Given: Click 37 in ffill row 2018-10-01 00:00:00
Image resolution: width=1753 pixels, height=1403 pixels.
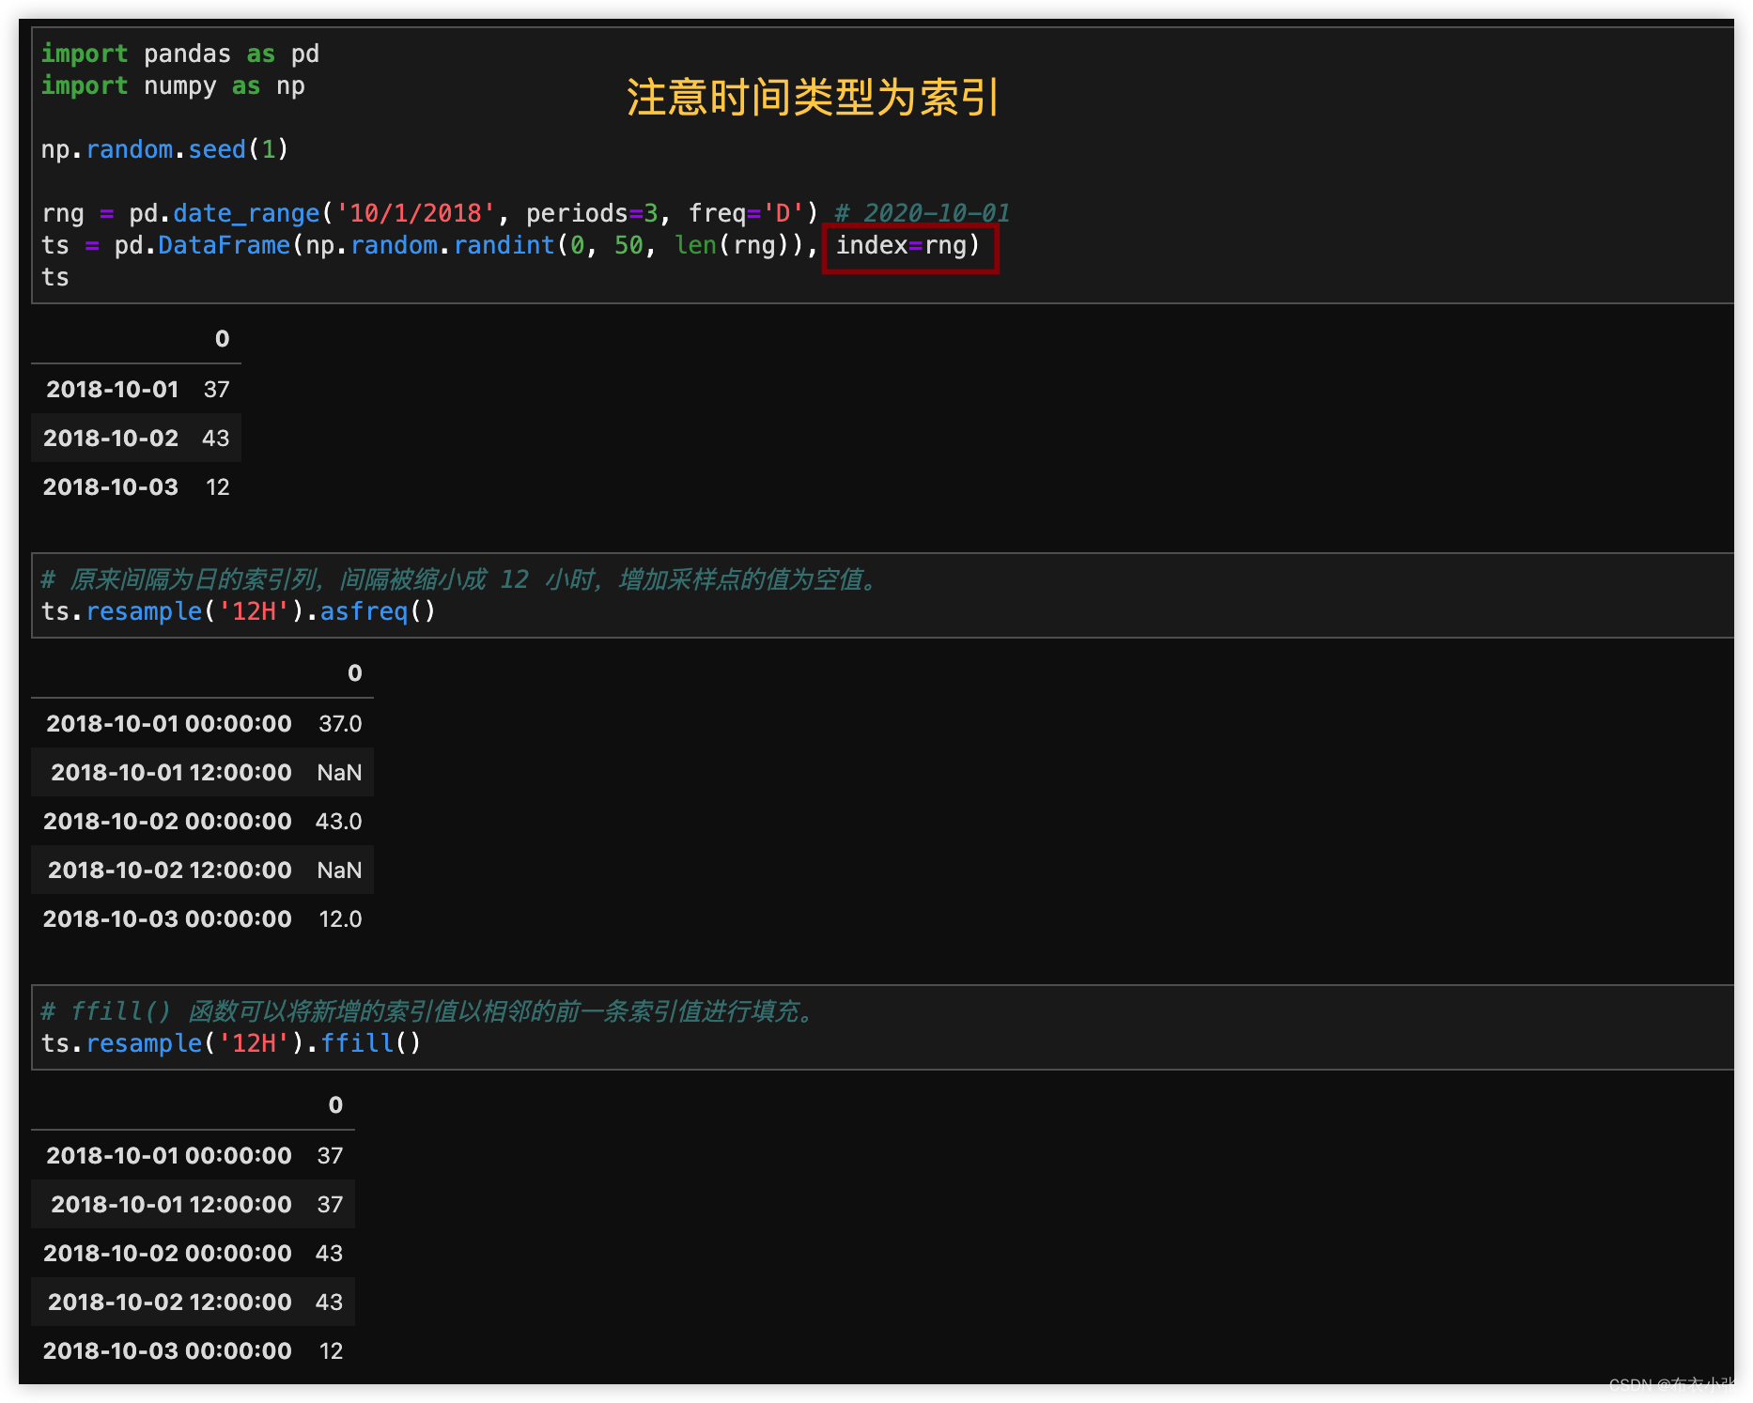Looking at the screenshot, I should click(330, 1155).
